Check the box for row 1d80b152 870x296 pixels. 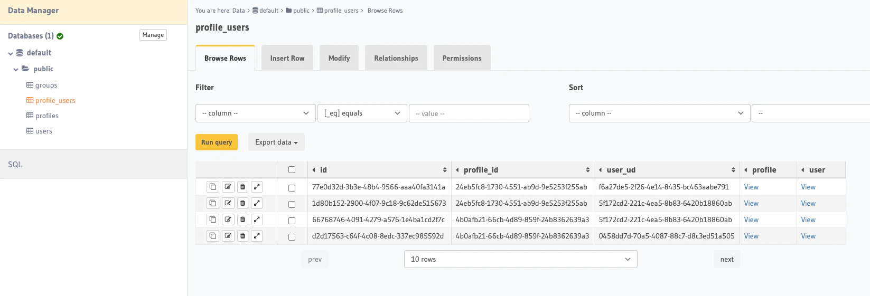click(x=292, y=204)
